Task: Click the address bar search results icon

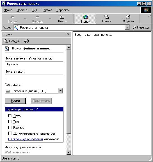Action: pos(16,28)
